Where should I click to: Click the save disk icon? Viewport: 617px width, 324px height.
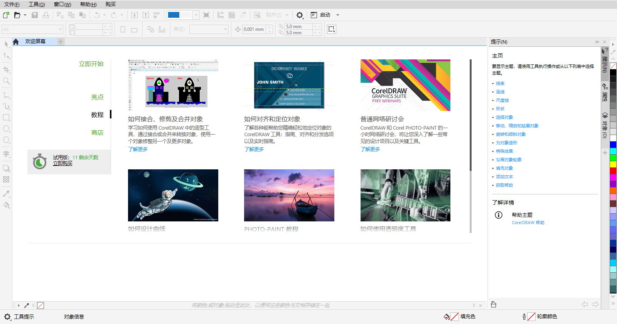(35, 15)
